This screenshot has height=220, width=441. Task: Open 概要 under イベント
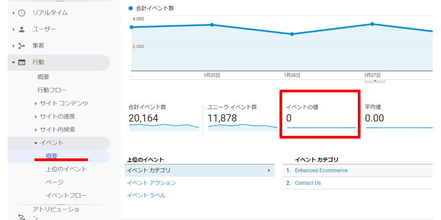52,156
